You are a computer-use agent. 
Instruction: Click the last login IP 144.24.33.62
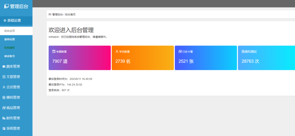(75, 85)
